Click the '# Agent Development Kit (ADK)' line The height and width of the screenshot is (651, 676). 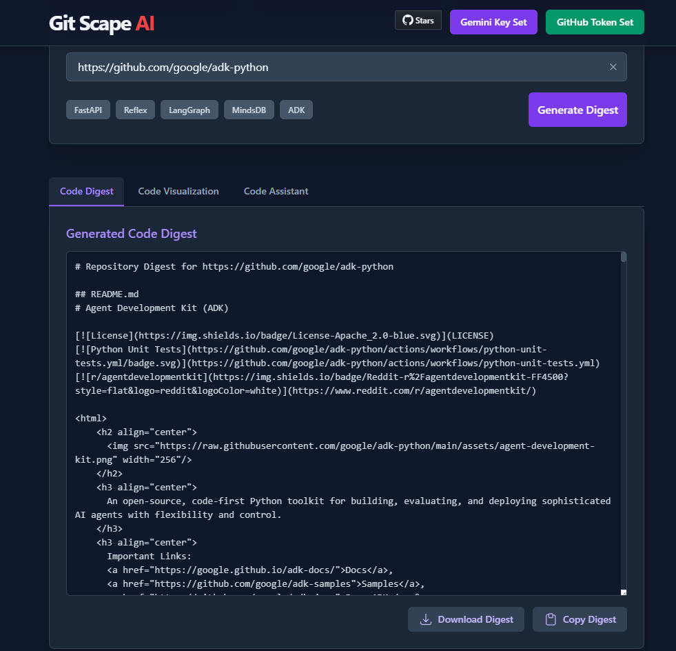152,308
